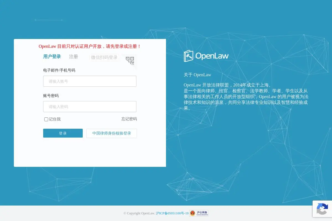Click the 关于 OpenLaw heading
This screenshot has height=221, width=332.
point(197,75)
